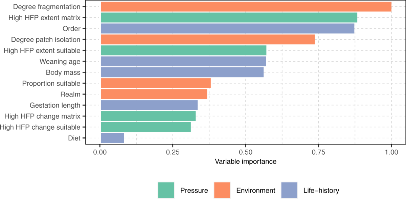Select the Gestation length bar
The image size is (406, 199).
pos(149,105)
